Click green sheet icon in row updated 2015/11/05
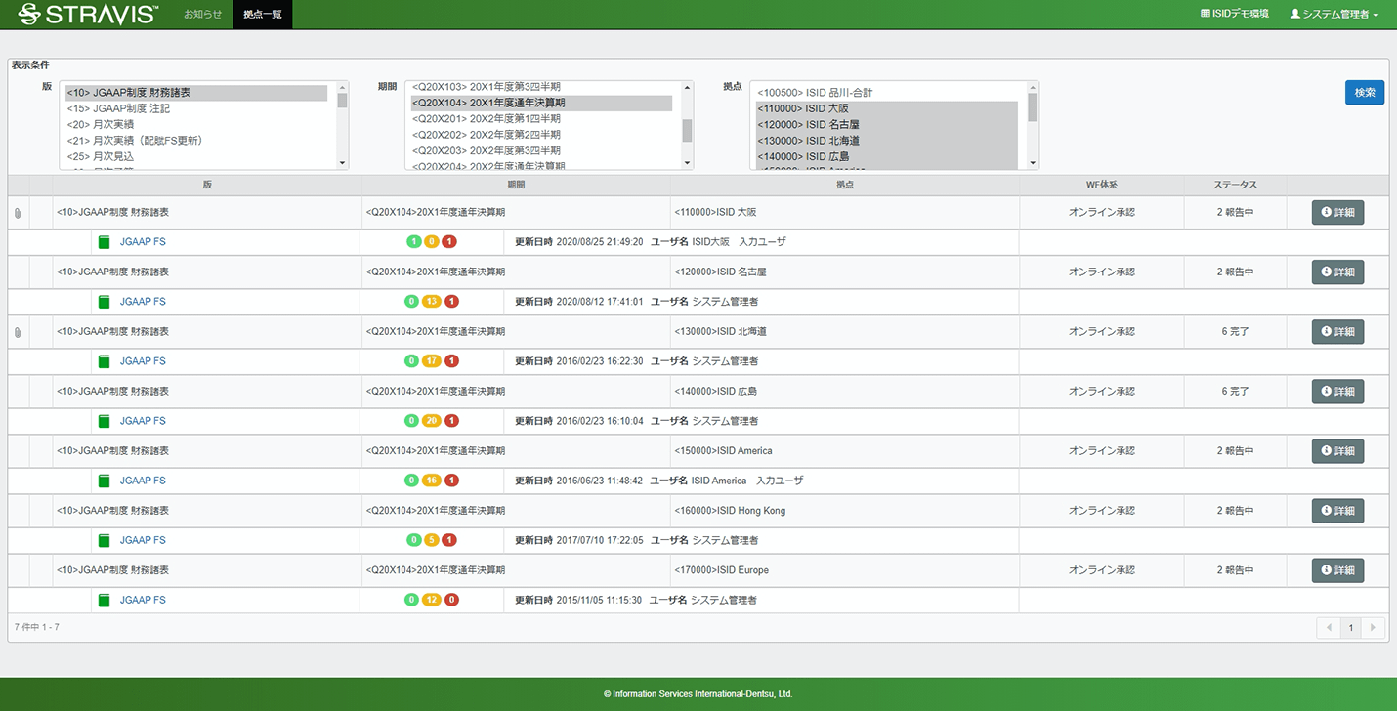Viewport: 1397px width, 711px height. [x=105, y=600]
